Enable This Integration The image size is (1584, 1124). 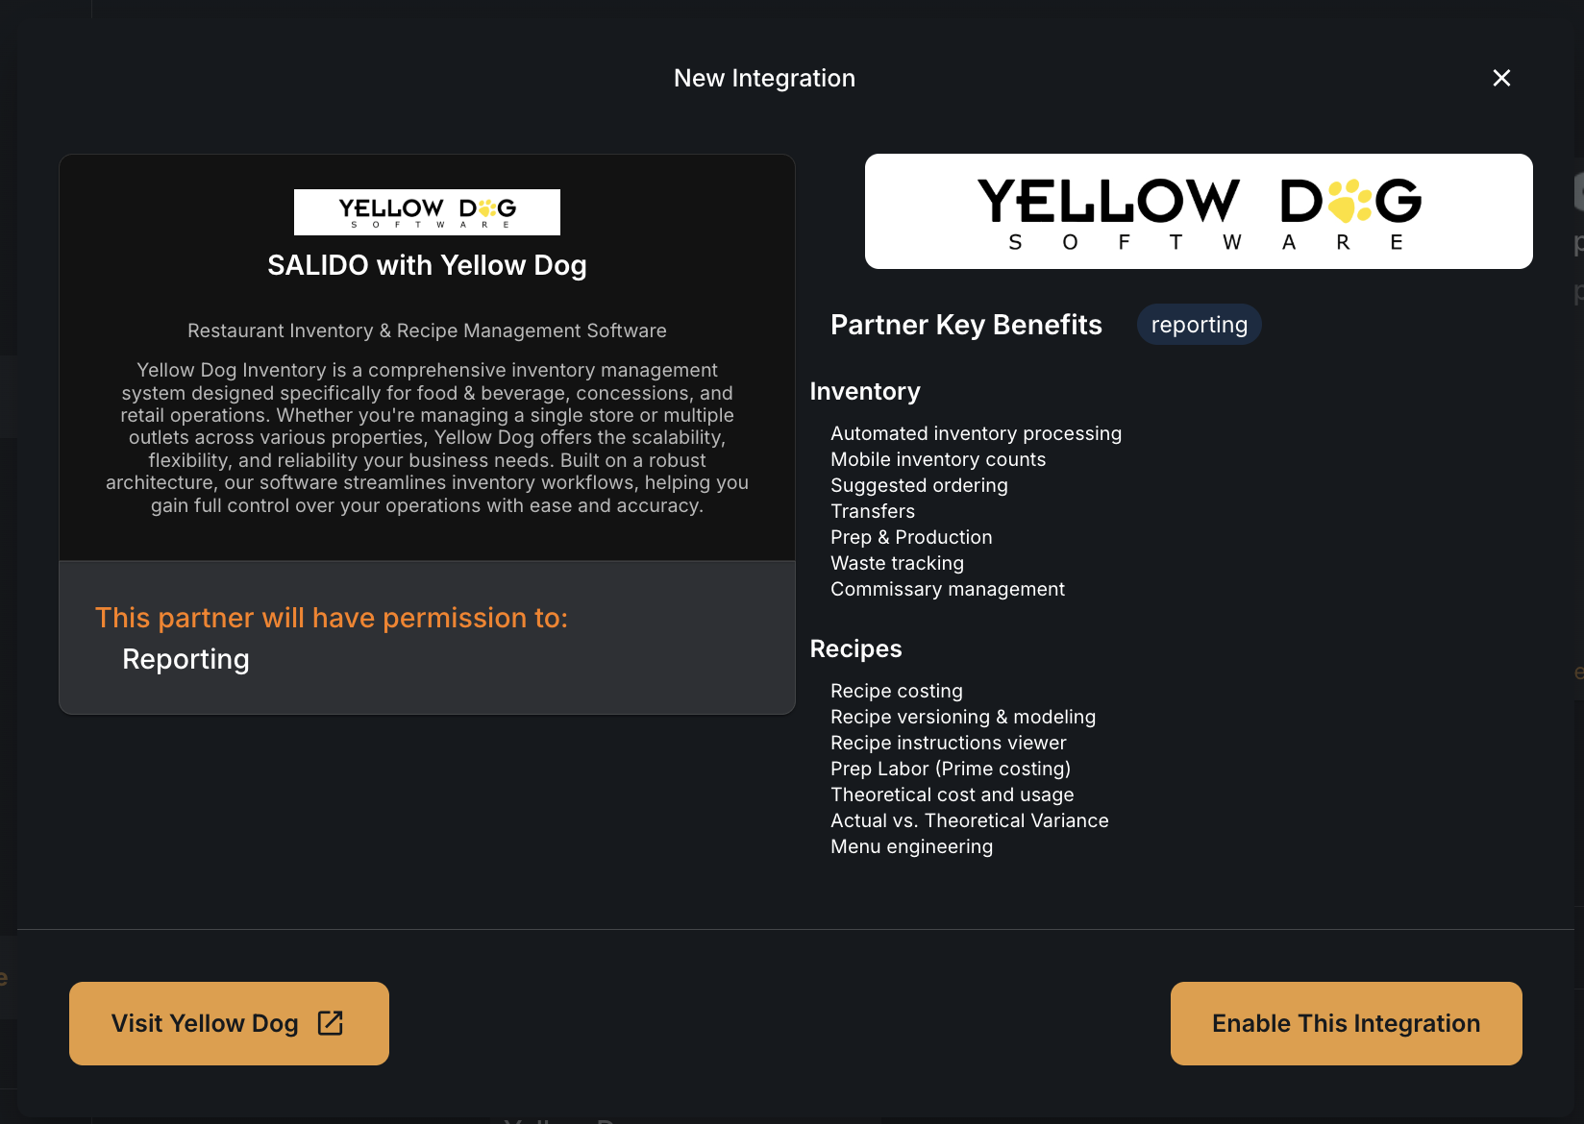click(x=1346, y=1023)
